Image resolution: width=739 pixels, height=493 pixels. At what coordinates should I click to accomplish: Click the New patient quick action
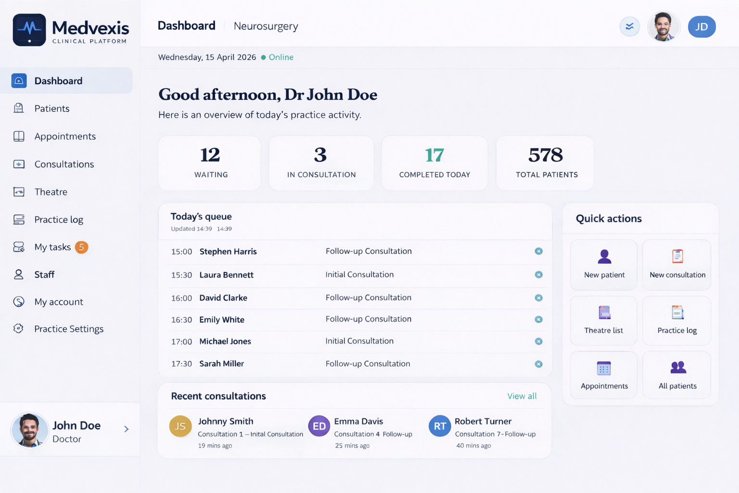pyautogui.click(x=603, y=265)
